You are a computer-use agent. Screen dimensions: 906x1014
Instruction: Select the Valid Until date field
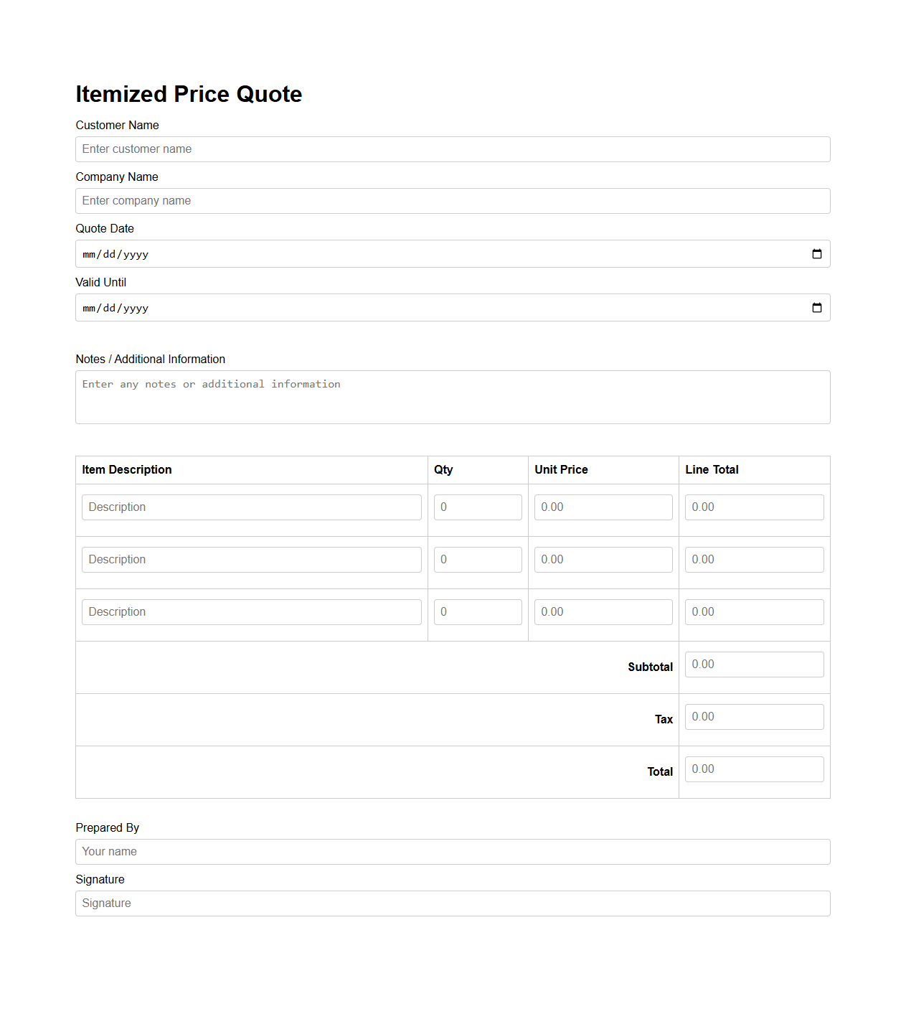(359, 307)
